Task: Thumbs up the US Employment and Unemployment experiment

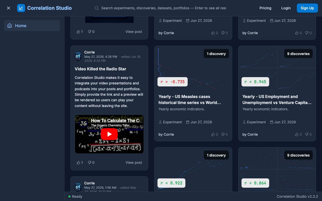Action: click(298, 134)
